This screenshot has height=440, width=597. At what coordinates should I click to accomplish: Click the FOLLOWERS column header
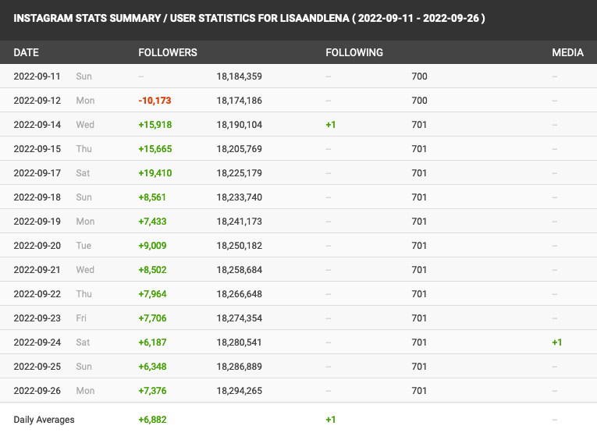coord(168,52)
